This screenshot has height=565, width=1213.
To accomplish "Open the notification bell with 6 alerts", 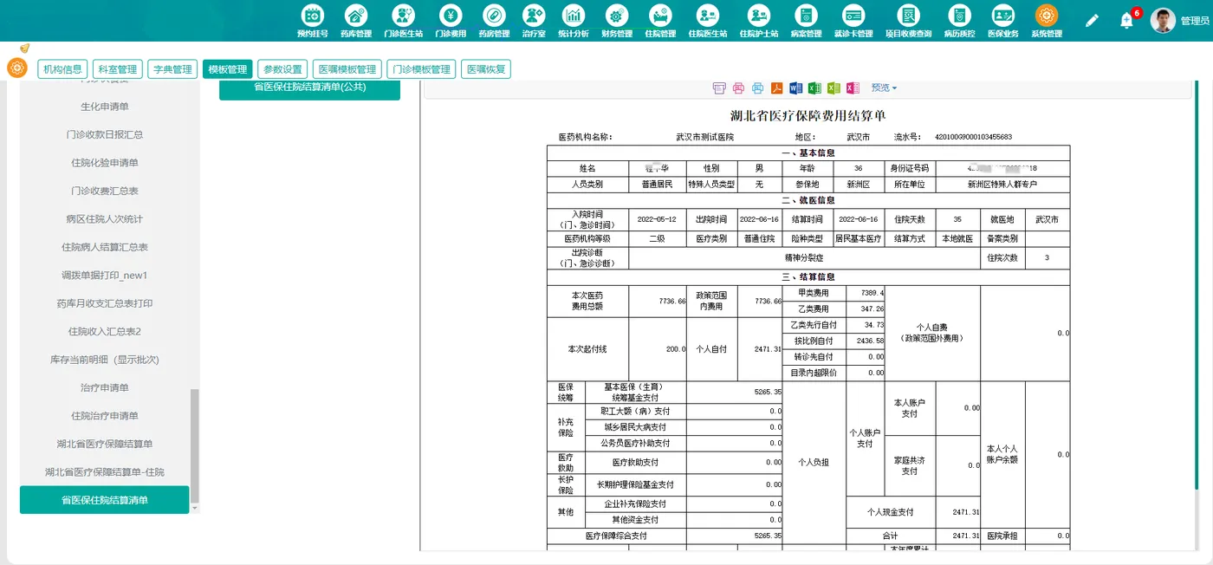I will (x=1126, y=19).
